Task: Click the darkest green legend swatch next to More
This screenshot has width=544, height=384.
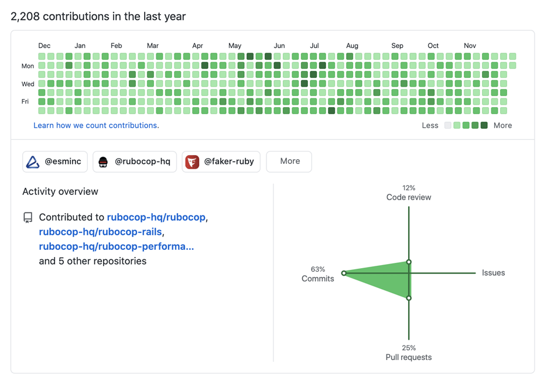Action: tap(484, 125)
